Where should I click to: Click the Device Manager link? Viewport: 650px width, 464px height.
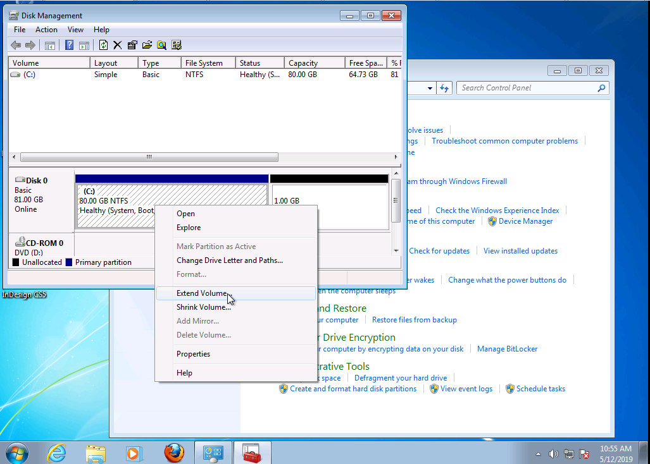point(525,221)
